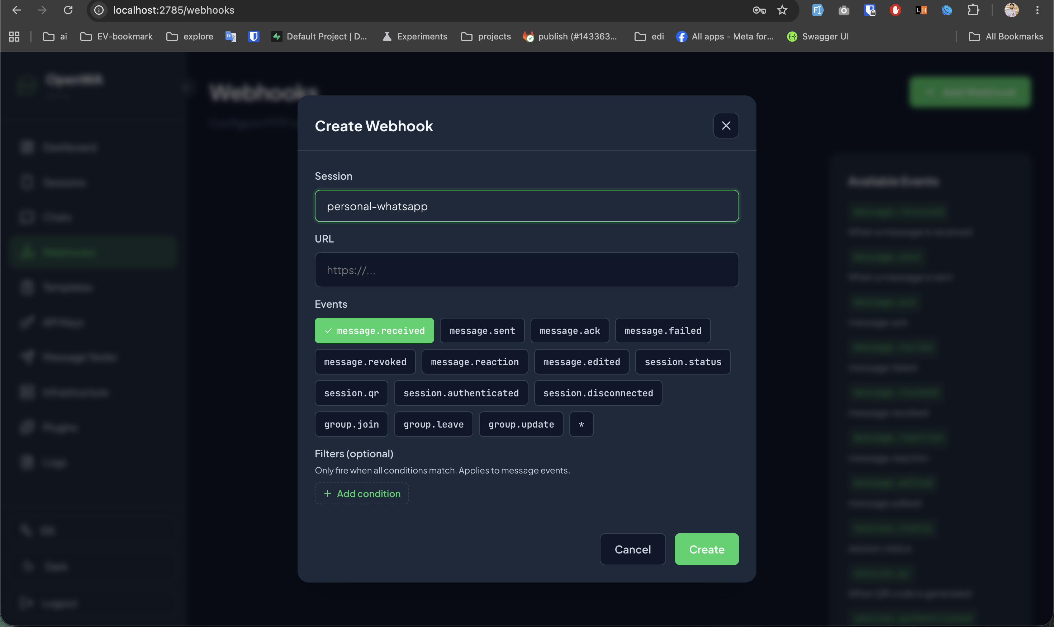
Task: Open the Extensions puzzle menu
Action: tap(973, 10)
